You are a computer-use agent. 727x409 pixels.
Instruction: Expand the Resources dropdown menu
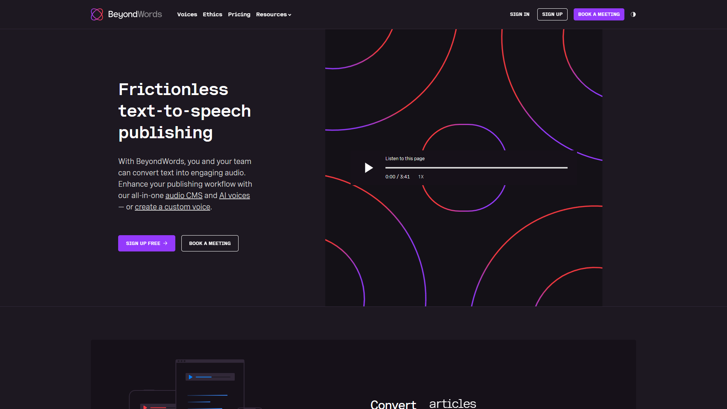point(273,14)
